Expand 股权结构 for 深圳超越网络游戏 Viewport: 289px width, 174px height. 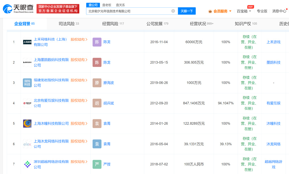(79, 162)
